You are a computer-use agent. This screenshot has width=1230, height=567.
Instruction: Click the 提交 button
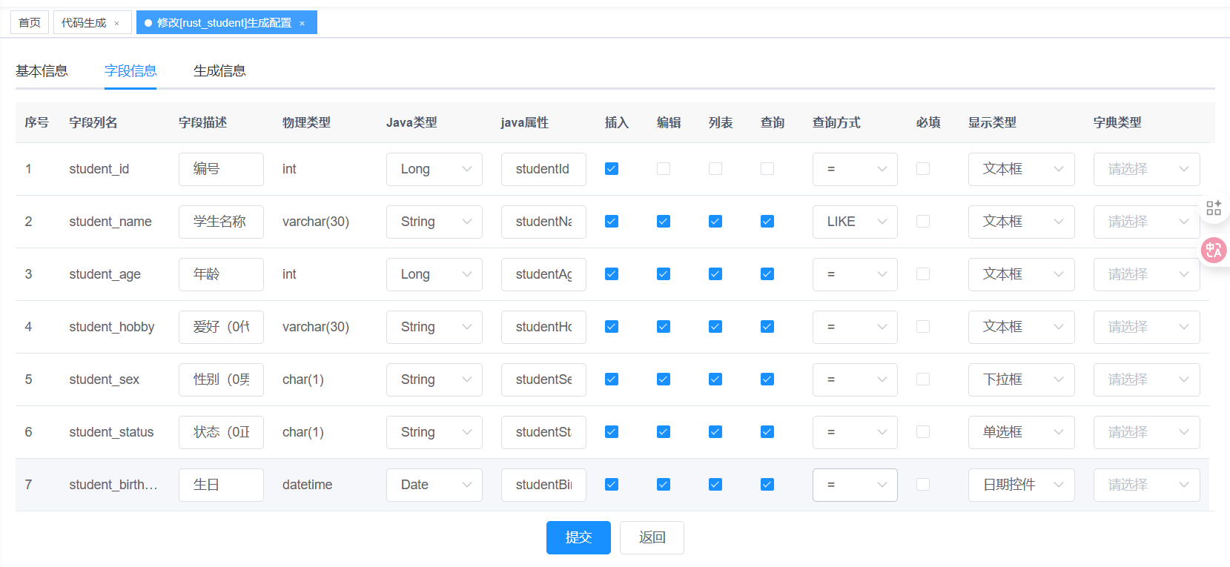(x=578, y=537)
